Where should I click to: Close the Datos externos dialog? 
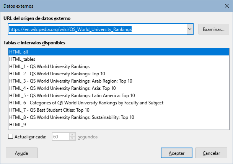[x=224, y=6]
